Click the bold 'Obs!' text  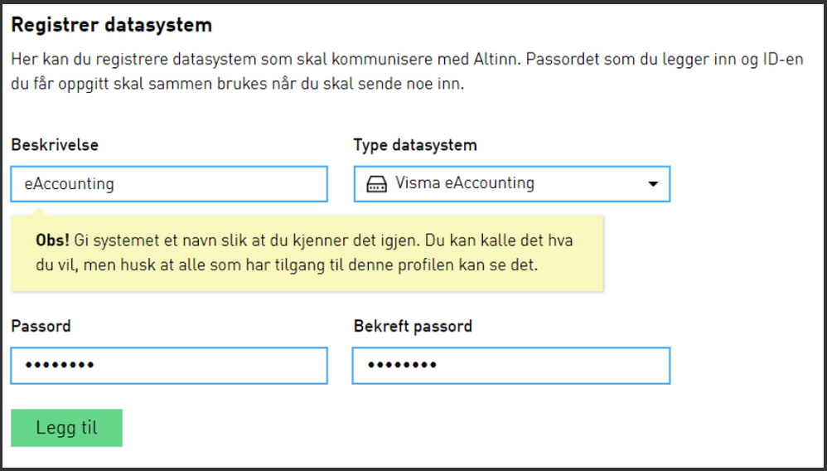tap(53, 242)
